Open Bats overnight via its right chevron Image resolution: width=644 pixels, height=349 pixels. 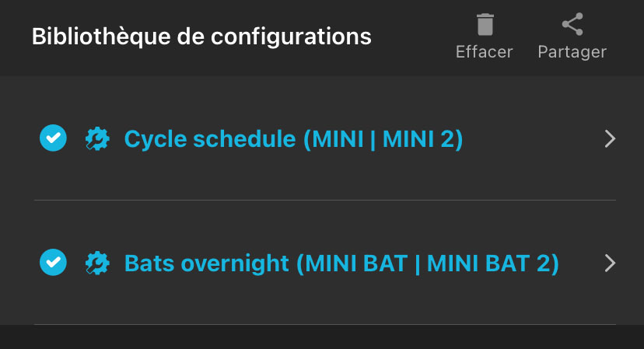[610, 263]
